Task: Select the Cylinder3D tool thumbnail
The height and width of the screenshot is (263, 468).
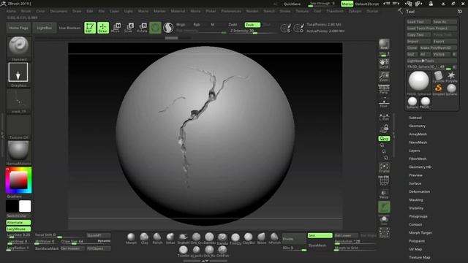Action: coord(439,77)
